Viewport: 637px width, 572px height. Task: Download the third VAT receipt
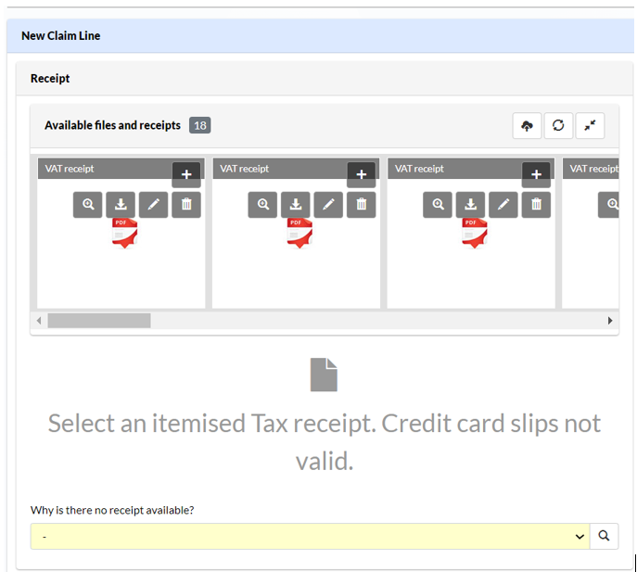point(470,204)
